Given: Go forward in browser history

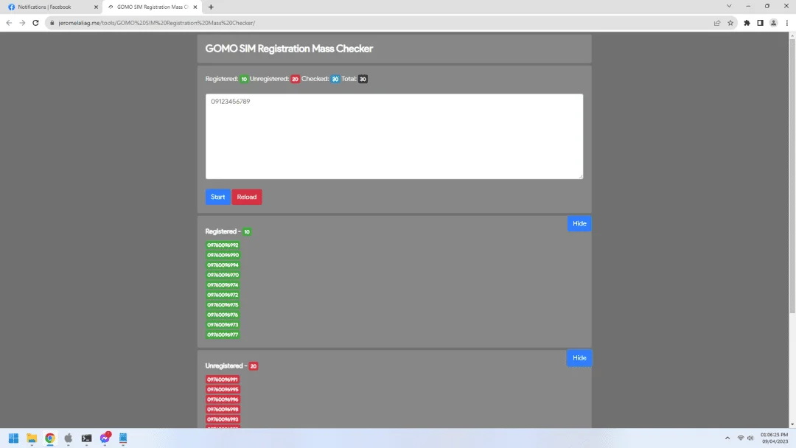Looking at the screenshot, I should (22, 23).
